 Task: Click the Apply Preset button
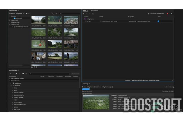(x=75, y=74)
